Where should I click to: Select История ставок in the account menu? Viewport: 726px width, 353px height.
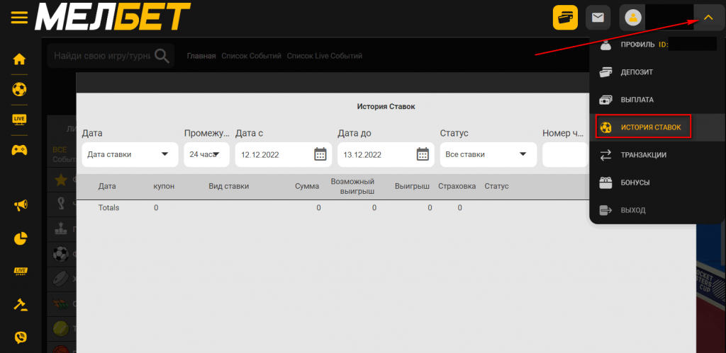pos(642,127)
